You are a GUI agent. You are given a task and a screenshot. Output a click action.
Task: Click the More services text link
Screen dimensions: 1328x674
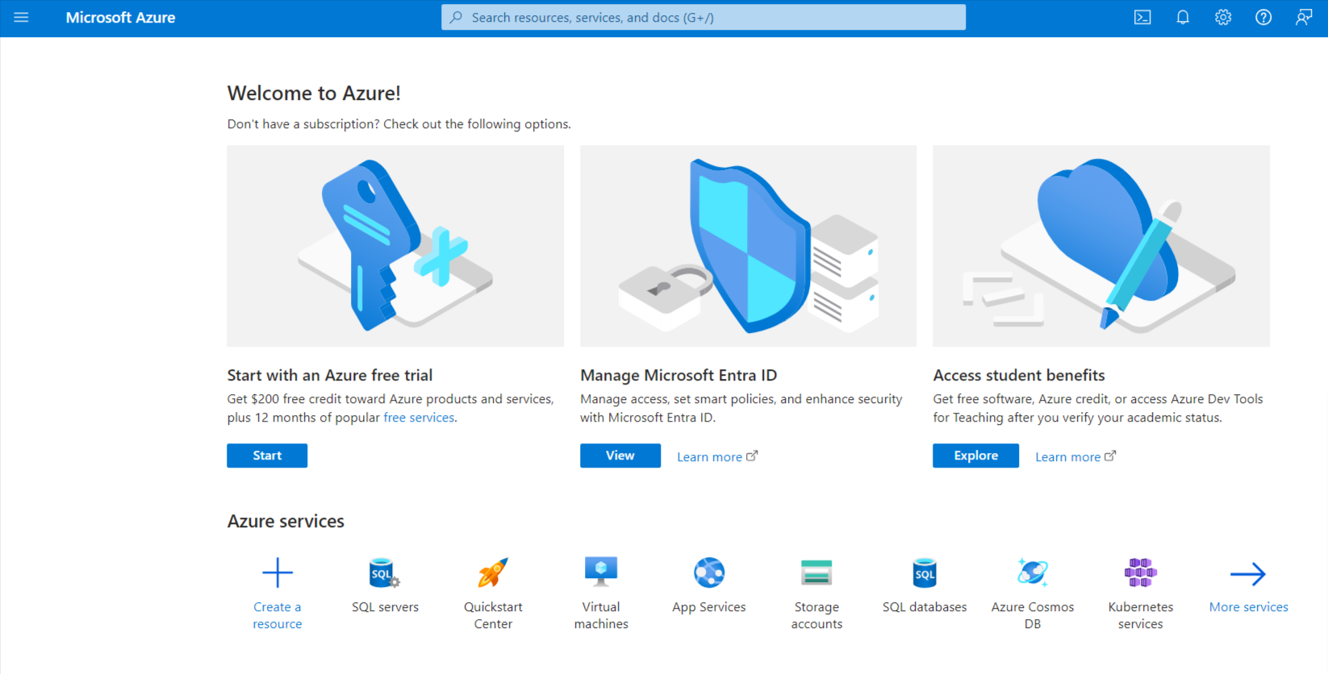[x=1248, y=607]
